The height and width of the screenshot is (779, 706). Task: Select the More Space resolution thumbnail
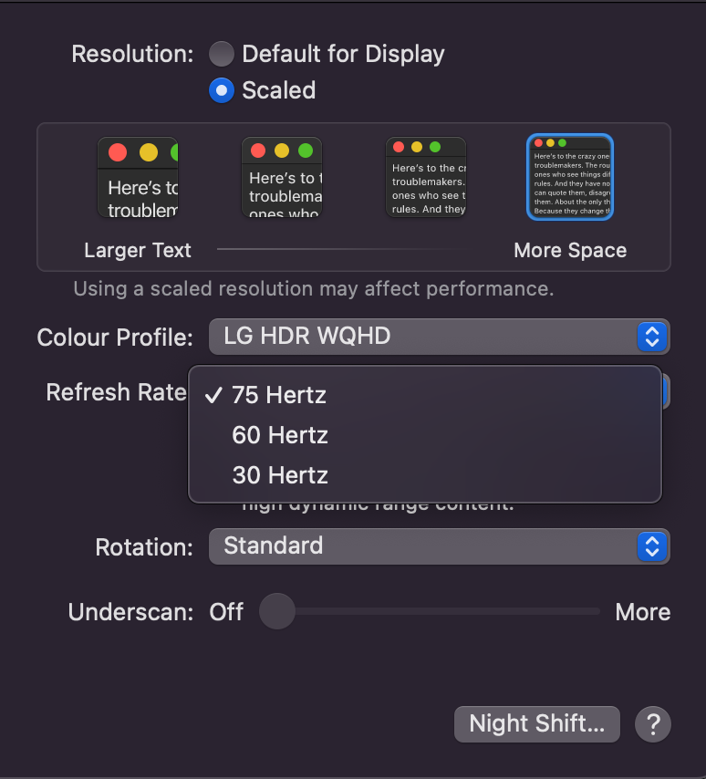[x=570, y=177]
